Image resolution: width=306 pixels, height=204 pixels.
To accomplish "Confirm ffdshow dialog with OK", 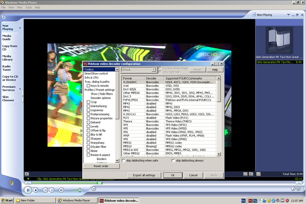I will 173,175.
